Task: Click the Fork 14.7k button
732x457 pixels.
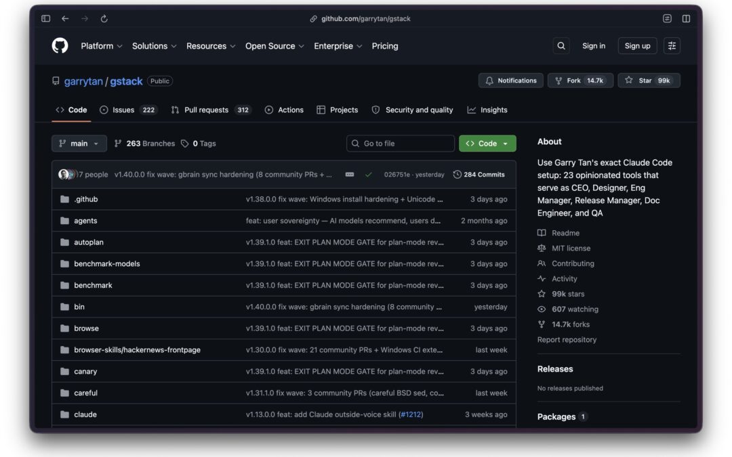Action: (580, 81)
